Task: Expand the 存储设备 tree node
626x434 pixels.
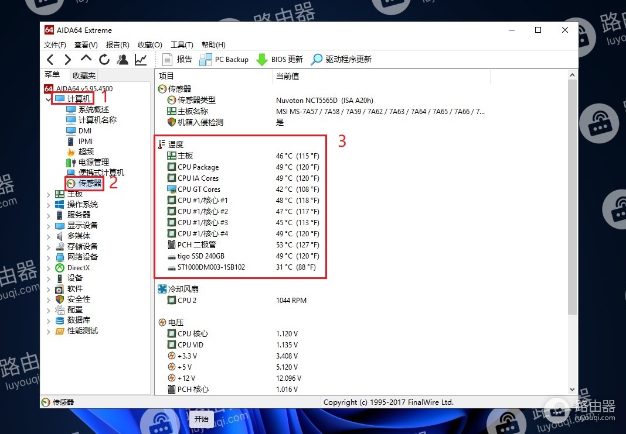Action: tap(48, 247)
